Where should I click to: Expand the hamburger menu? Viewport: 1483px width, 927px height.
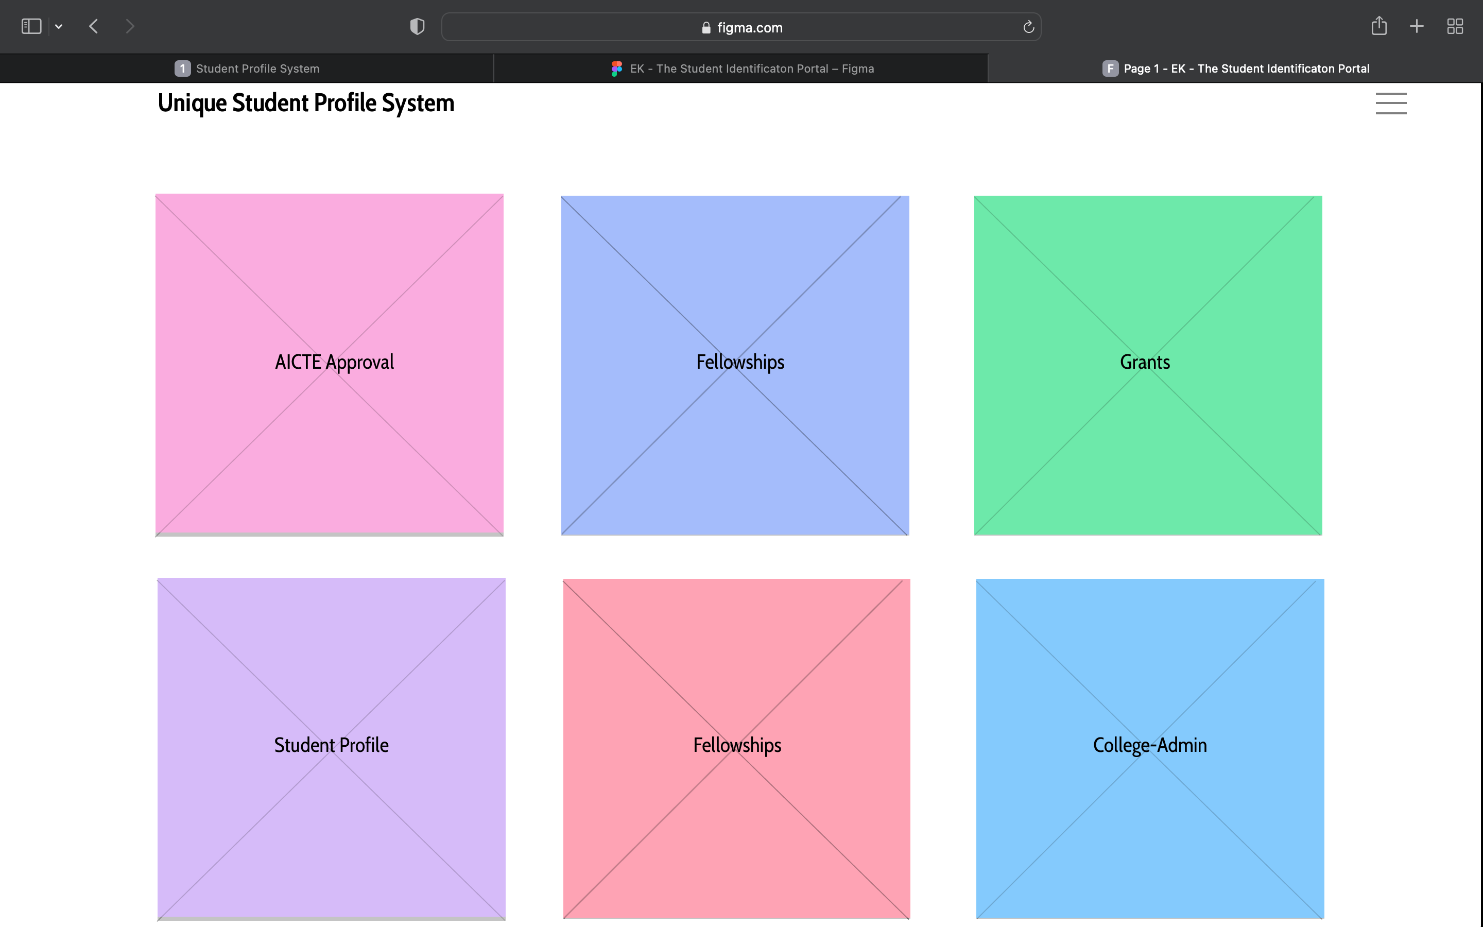[1390, 103]
